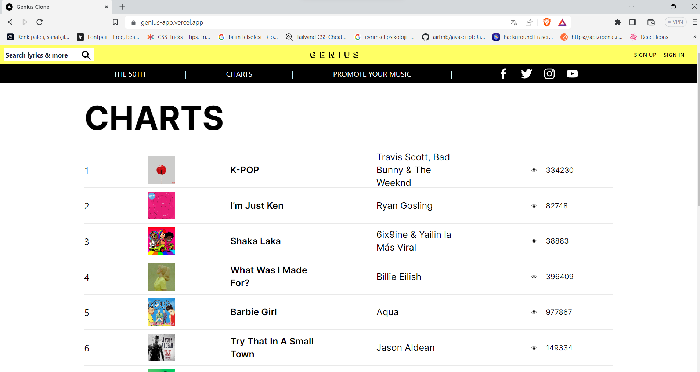The width and height of the screenshot is (700, 372).
Task: Open a new browser tab
Action: tap(122, 7)
